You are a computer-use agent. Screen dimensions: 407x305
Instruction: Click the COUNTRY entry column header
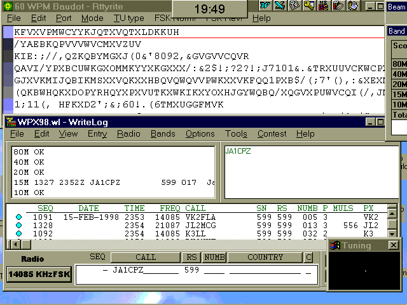click(x=265, y=257)
